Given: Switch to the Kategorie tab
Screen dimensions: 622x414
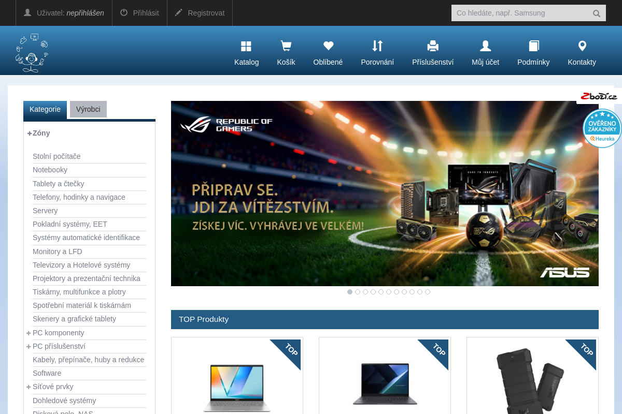Looking at the screenshot, I should pos(45,110).
